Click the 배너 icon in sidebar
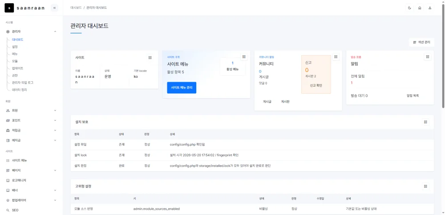 pos(8,191)
